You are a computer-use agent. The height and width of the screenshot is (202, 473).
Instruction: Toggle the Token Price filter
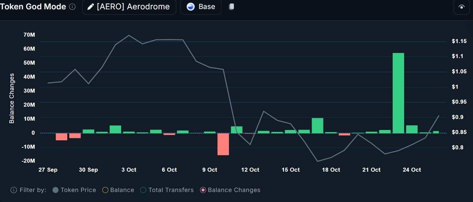(74, 190)
